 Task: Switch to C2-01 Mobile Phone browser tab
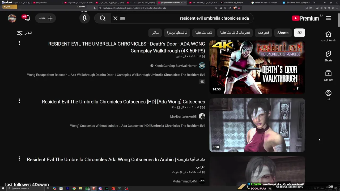(x=296, y=3)
